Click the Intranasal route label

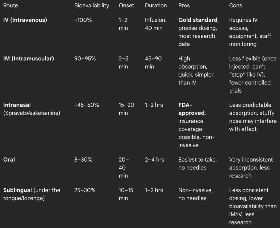pyautogui.click(x=17, y=105)
